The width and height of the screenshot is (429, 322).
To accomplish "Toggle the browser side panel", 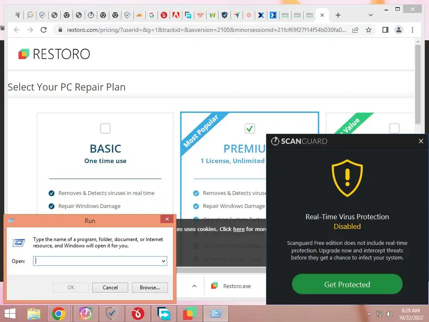I will point(385,30).
